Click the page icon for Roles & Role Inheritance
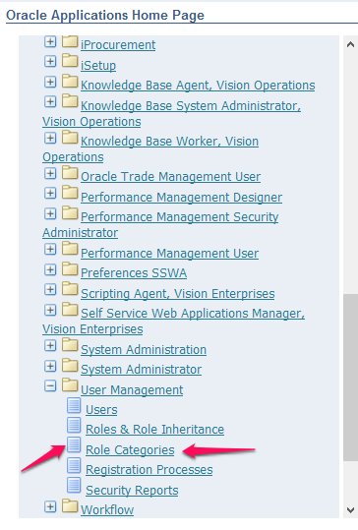 tap(74, 425)
